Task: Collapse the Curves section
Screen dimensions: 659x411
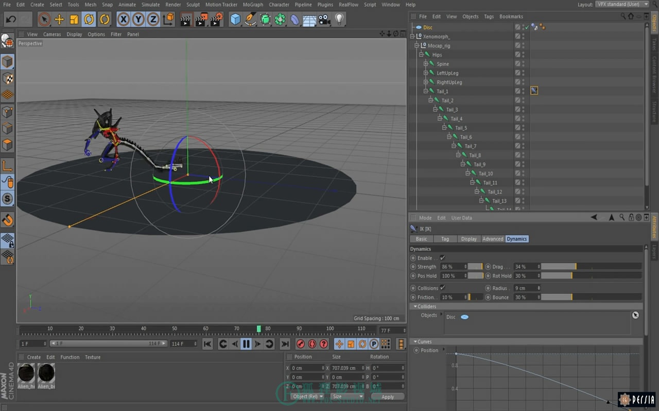Action: pyautogui.click(x=415, y=342)
